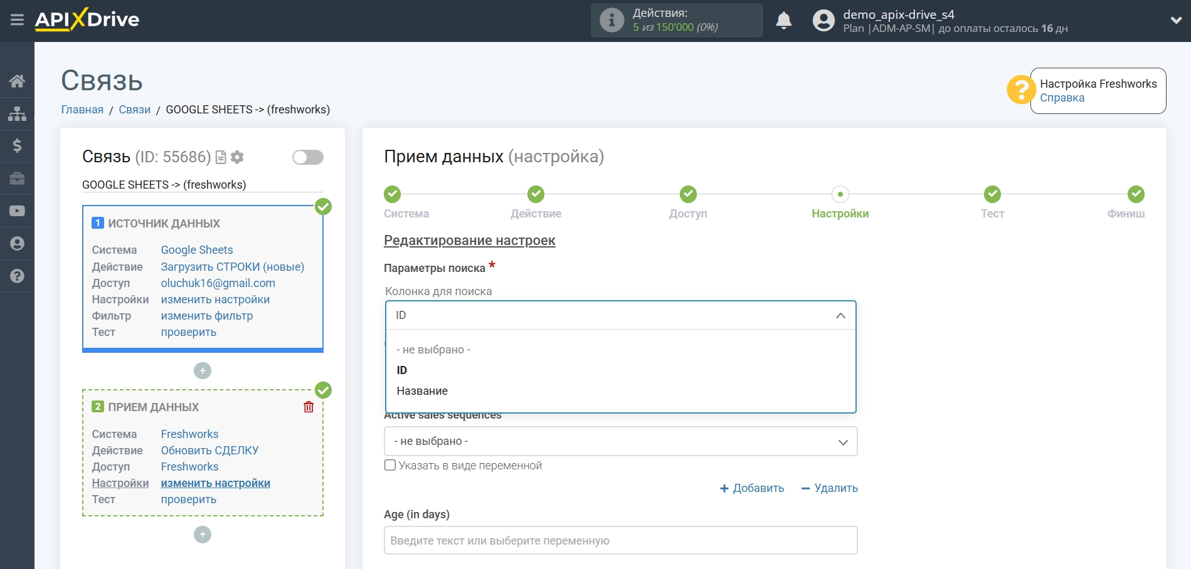Check the 'Указать в виде переменной' checkbox

click(x=390, y=465)
